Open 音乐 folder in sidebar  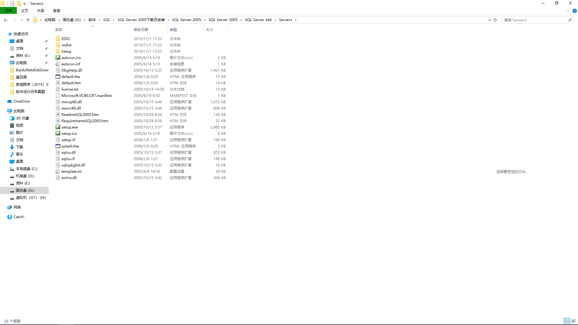(x=20, y=154)
